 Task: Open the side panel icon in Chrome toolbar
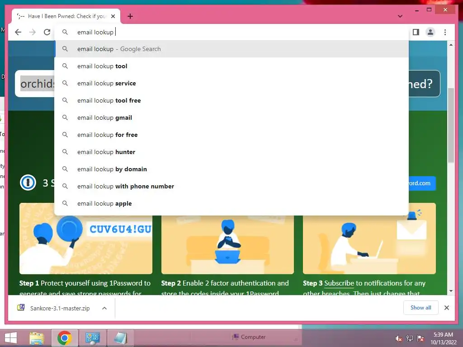point(416,32)
